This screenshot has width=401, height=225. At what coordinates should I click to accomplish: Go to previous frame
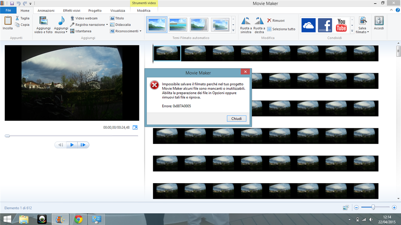60,145
